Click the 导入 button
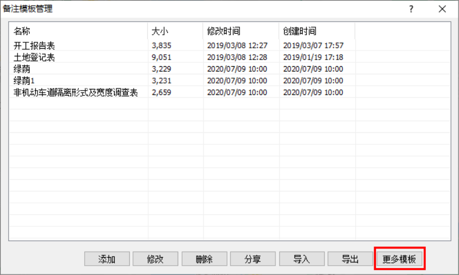The image size is (459, 275). point(301,259)
